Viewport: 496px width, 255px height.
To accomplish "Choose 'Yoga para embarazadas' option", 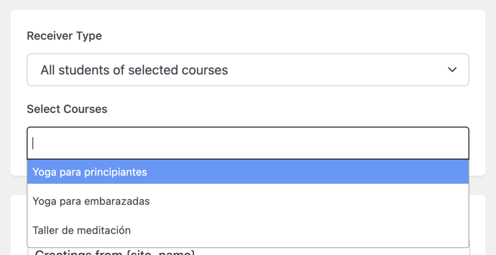I will coord(91,201).
